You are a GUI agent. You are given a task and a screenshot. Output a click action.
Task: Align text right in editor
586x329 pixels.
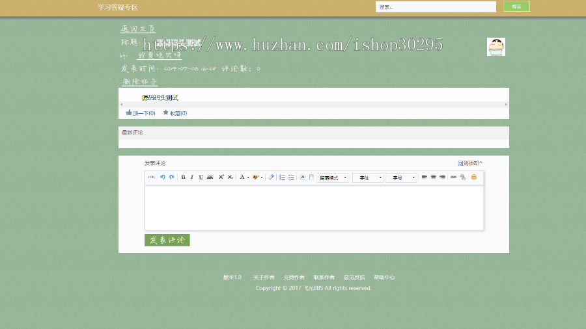(443, 178)
